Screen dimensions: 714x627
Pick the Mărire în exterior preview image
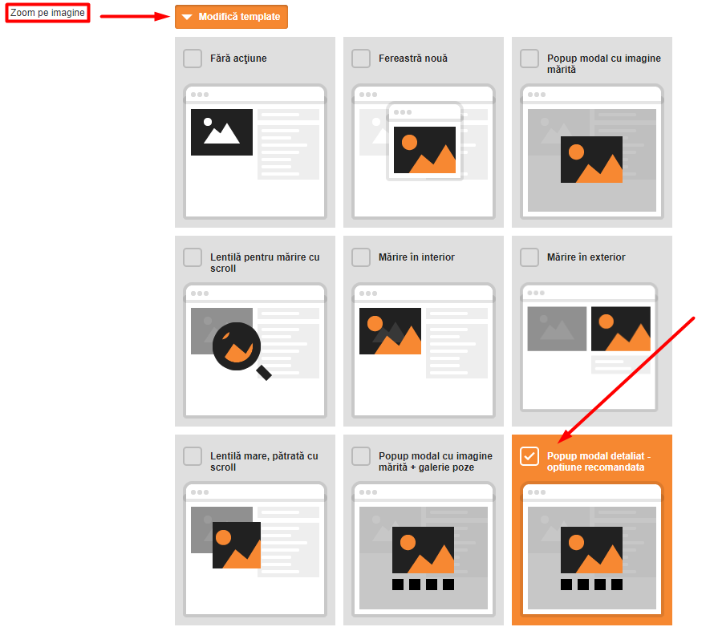590,347
